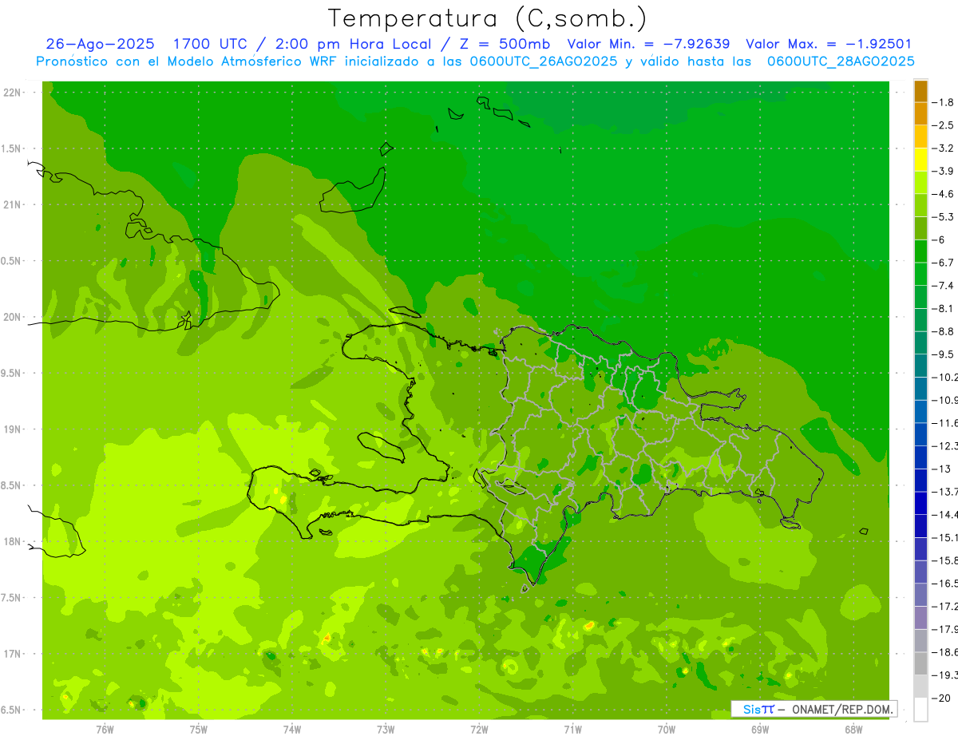
Task: Click the '72W' longitude label
Action: 479,730
